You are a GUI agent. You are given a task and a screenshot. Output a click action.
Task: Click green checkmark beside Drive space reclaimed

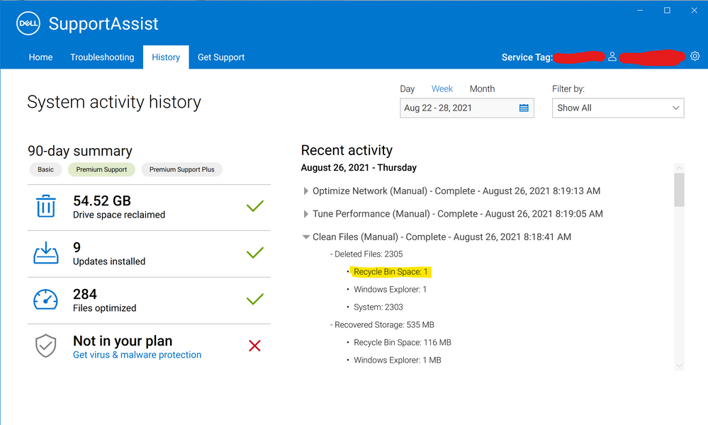(255, 206)
